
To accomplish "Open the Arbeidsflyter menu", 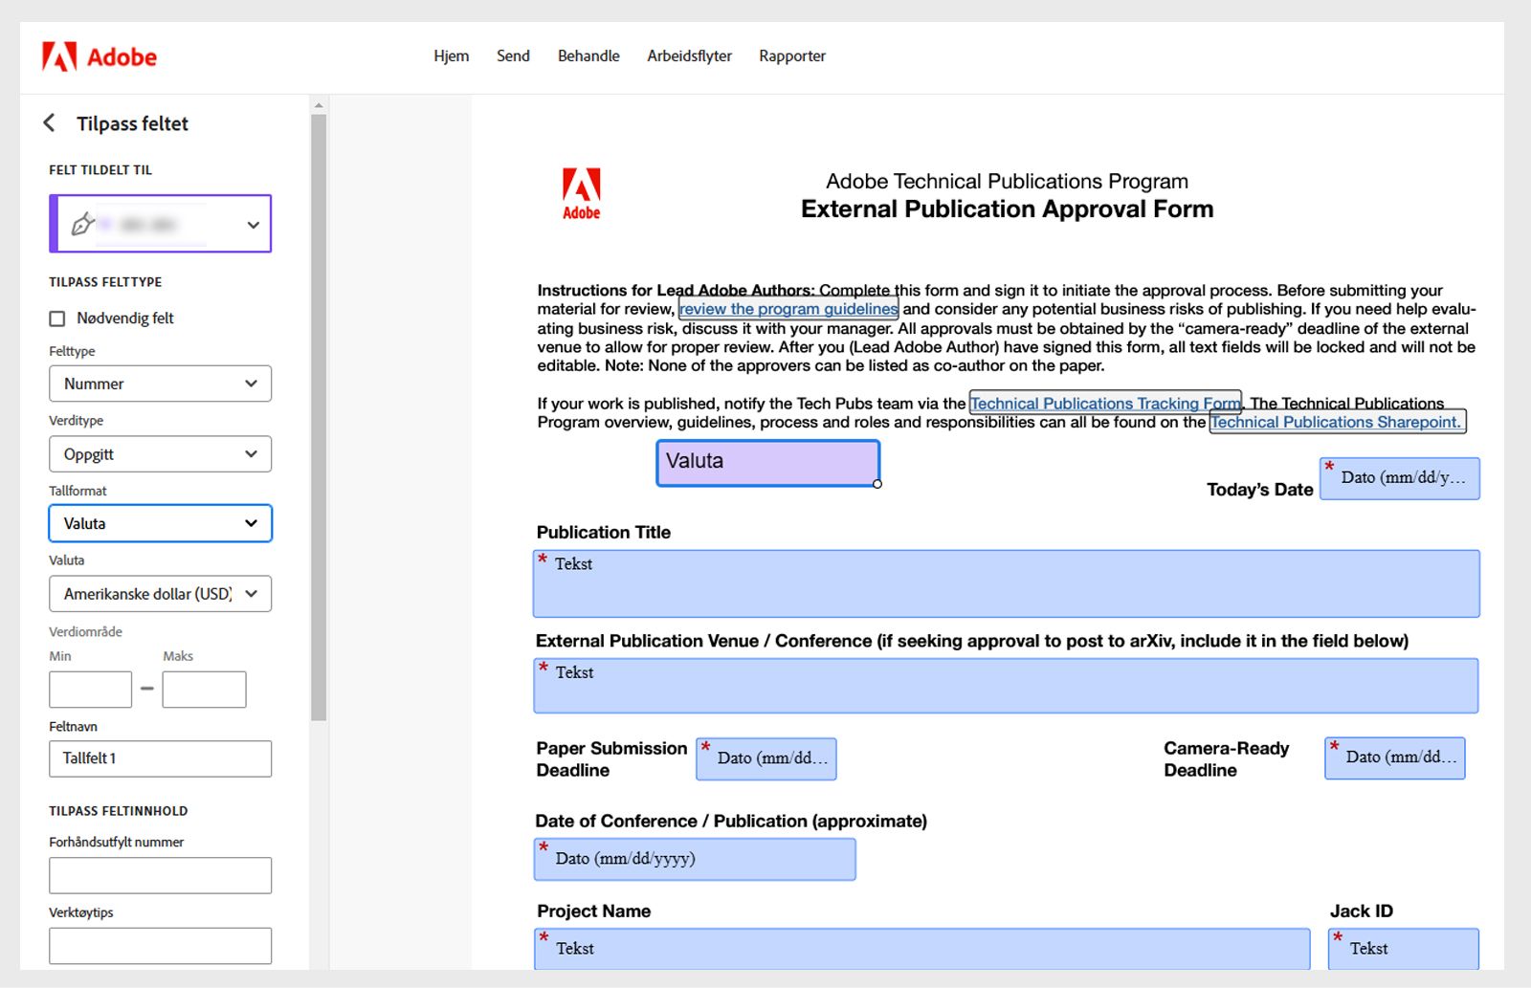I will point(689,55).
